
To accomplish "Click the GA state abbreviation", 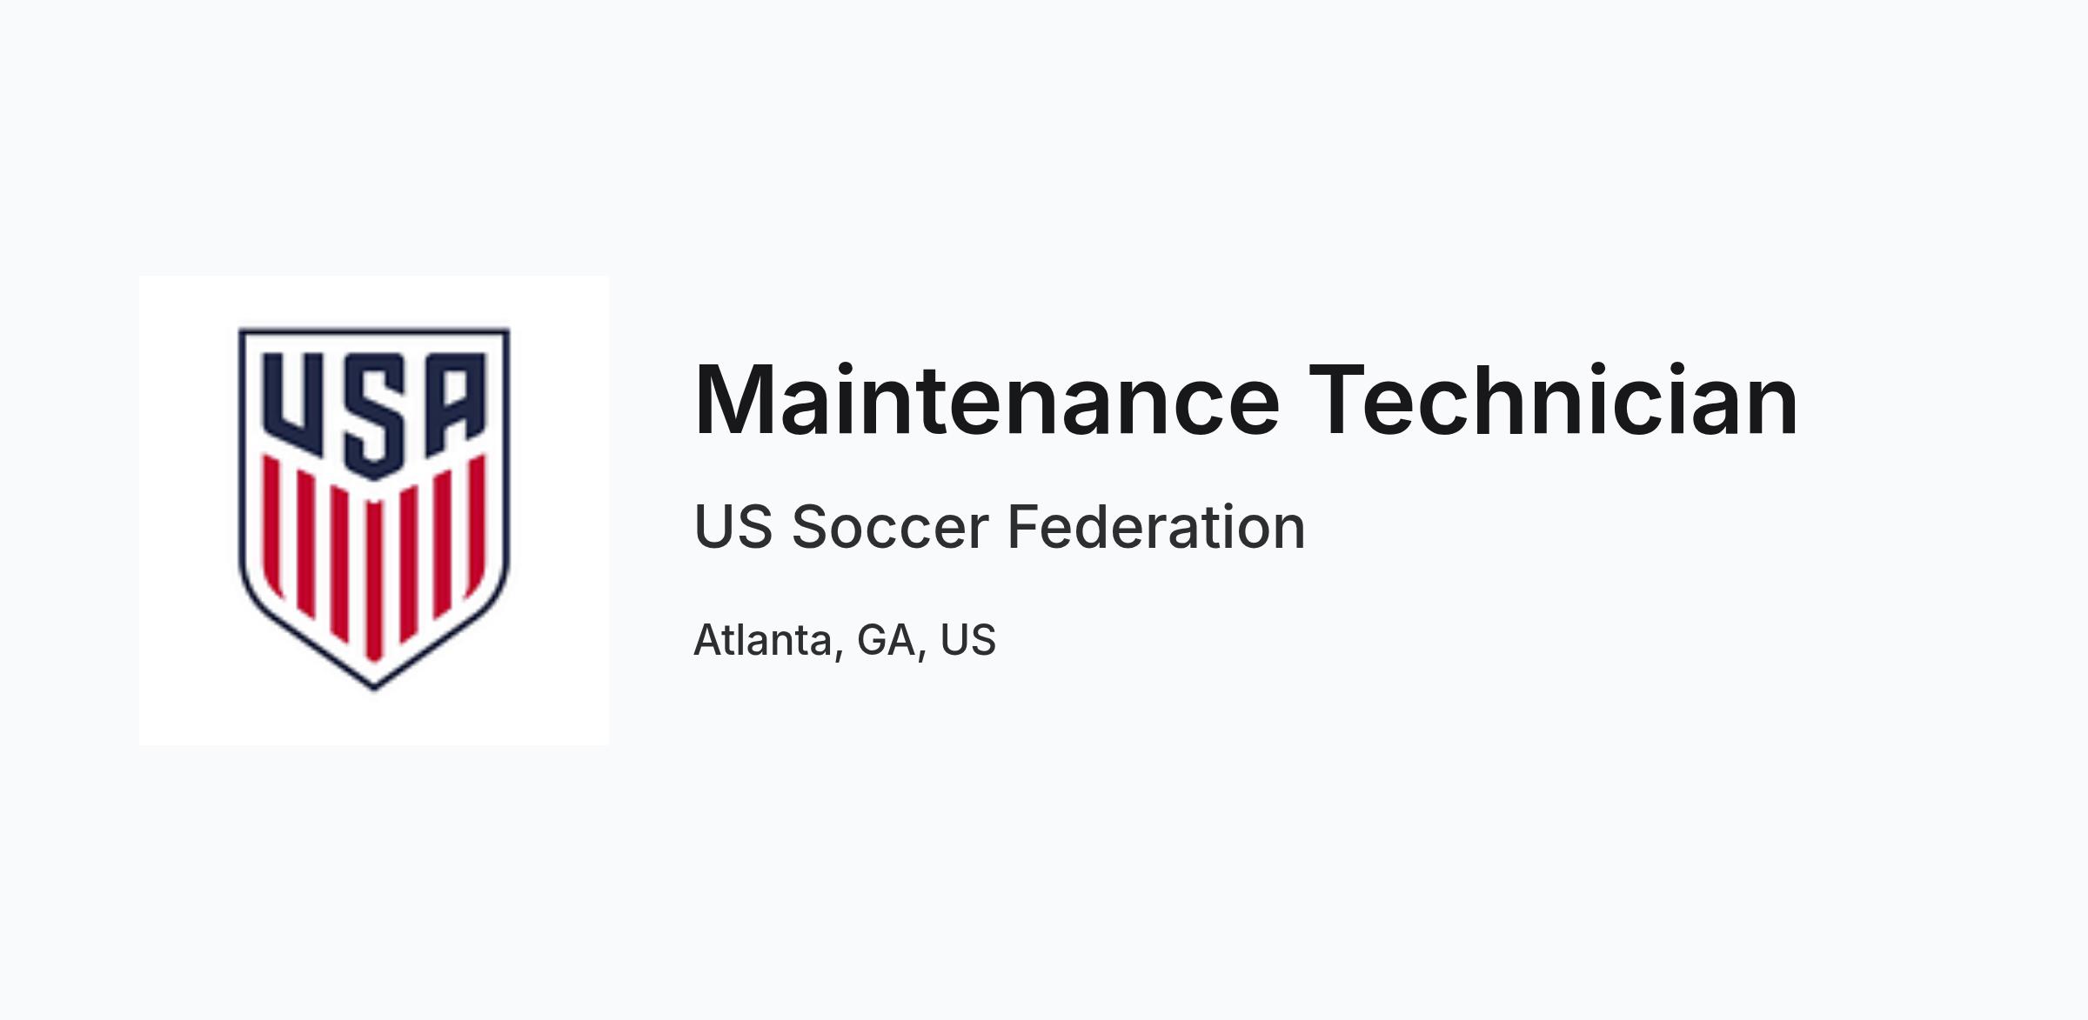I will [887, 641].
